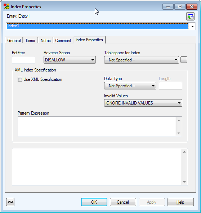This screenshot has width=201, height=213.
Task: Select the highlighted Index1 name field
Action: pyautogui.click(x=98, y=26)
